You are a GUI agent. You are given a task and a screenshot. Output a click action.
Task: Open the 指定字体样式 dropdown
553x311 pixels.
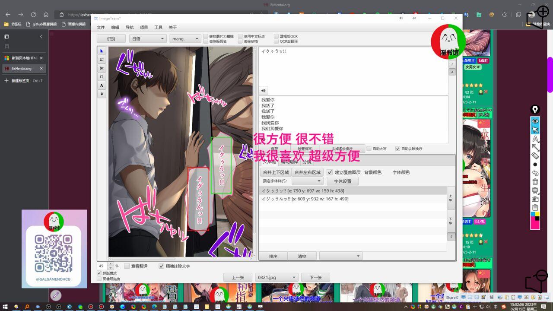pos(307,181)
